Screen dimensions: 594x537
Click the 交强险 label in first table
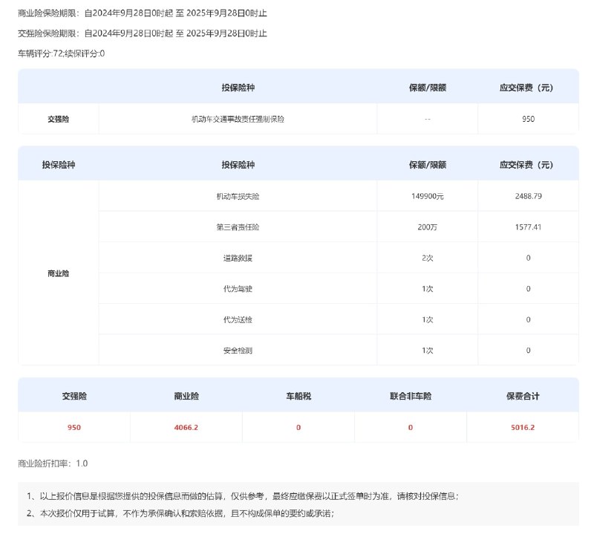(59, 119)
